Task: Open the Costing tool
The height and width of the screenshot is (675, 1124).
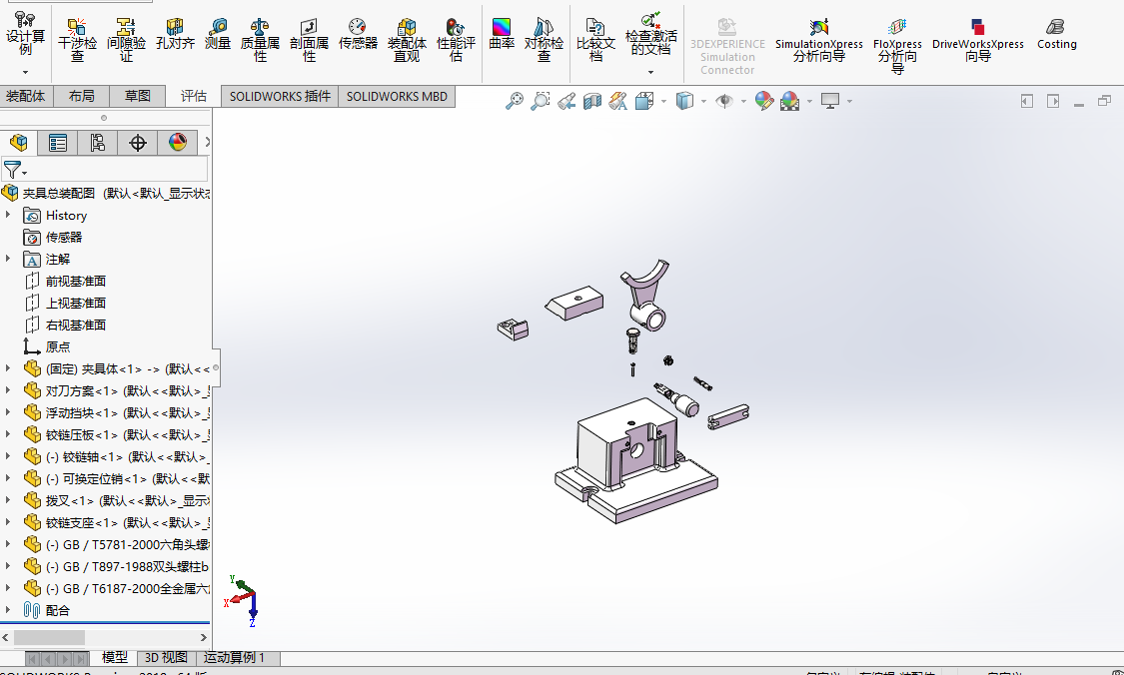Action: pos(1057,34)
